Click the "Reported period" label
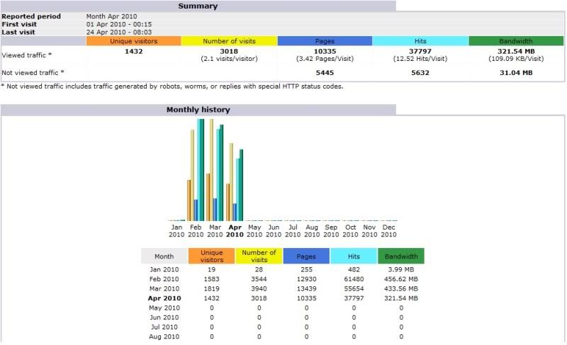 coord(31,16)
